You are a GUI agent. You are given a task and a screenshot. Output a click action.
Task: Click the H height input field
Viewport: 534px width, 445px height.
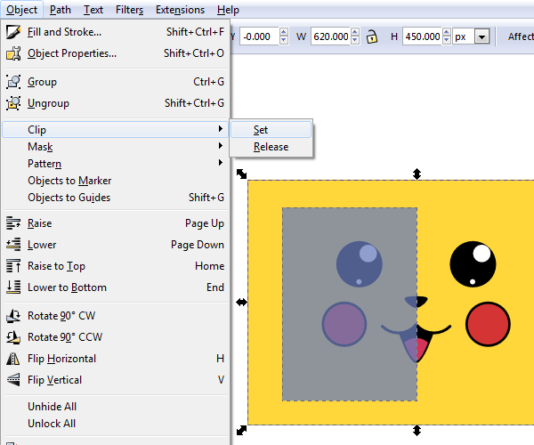click(x=423, y=36)
